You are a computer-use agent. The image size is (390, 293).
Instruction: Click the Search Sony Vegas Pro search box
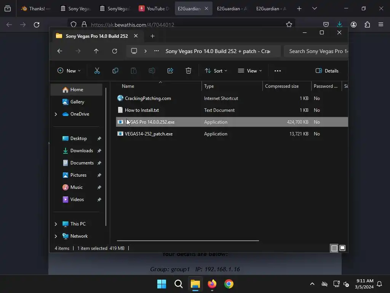pos(316,51)
